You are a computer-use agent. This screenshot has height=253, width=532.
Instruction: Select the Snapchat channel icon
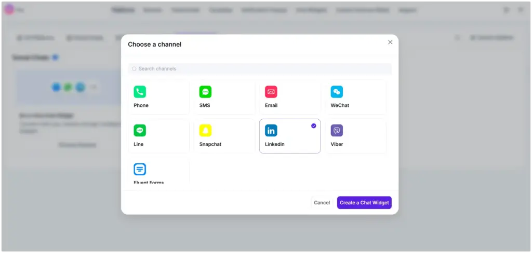205,131
